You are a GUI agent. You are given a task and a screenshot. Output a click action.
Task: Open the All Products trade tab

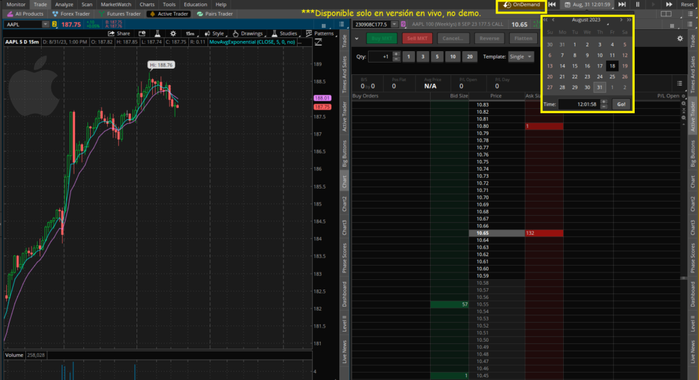(x=25, y=14)
